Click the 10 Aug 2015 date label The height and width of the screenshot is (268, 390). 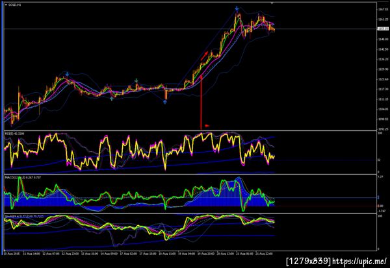tap(12, 254)
